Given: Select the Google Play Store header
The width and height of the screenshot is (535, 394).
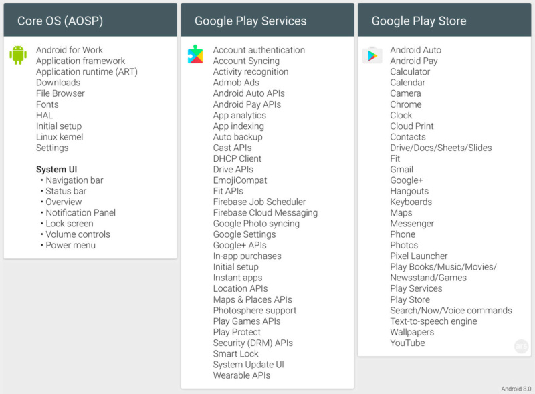Looking at the screenshot, I should [445, 20].
